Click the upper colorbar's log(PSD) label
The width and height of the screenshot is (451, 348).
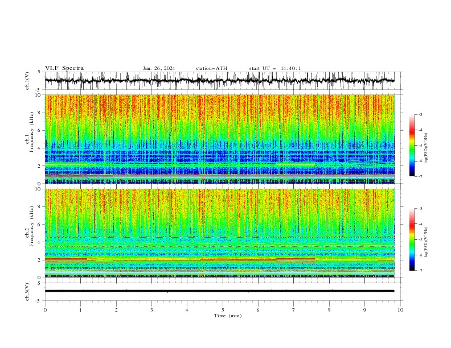pyautogui.click(x=427, y=148)
